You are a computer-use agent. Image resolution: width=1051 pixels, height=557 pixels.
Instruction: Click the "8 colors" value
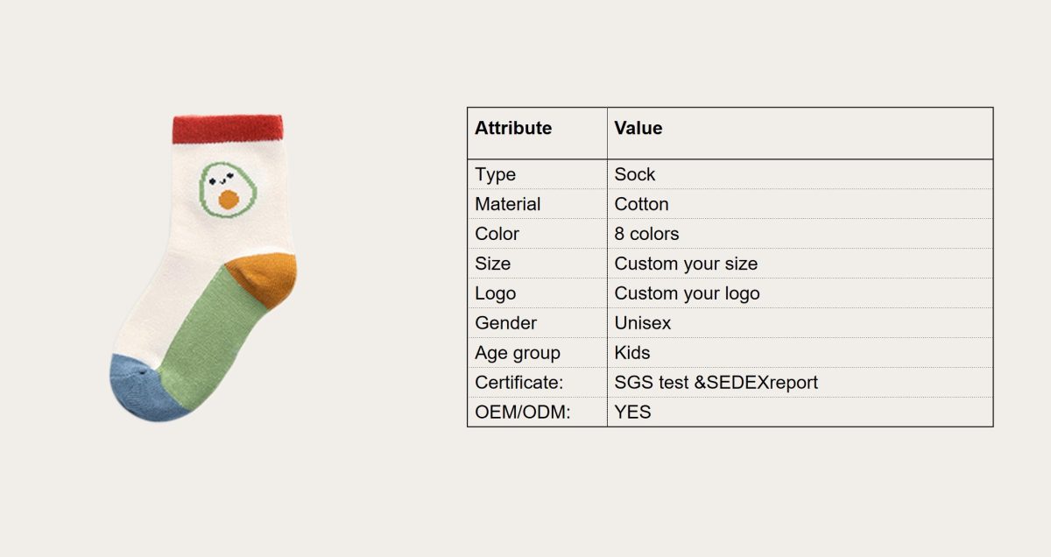646,234
